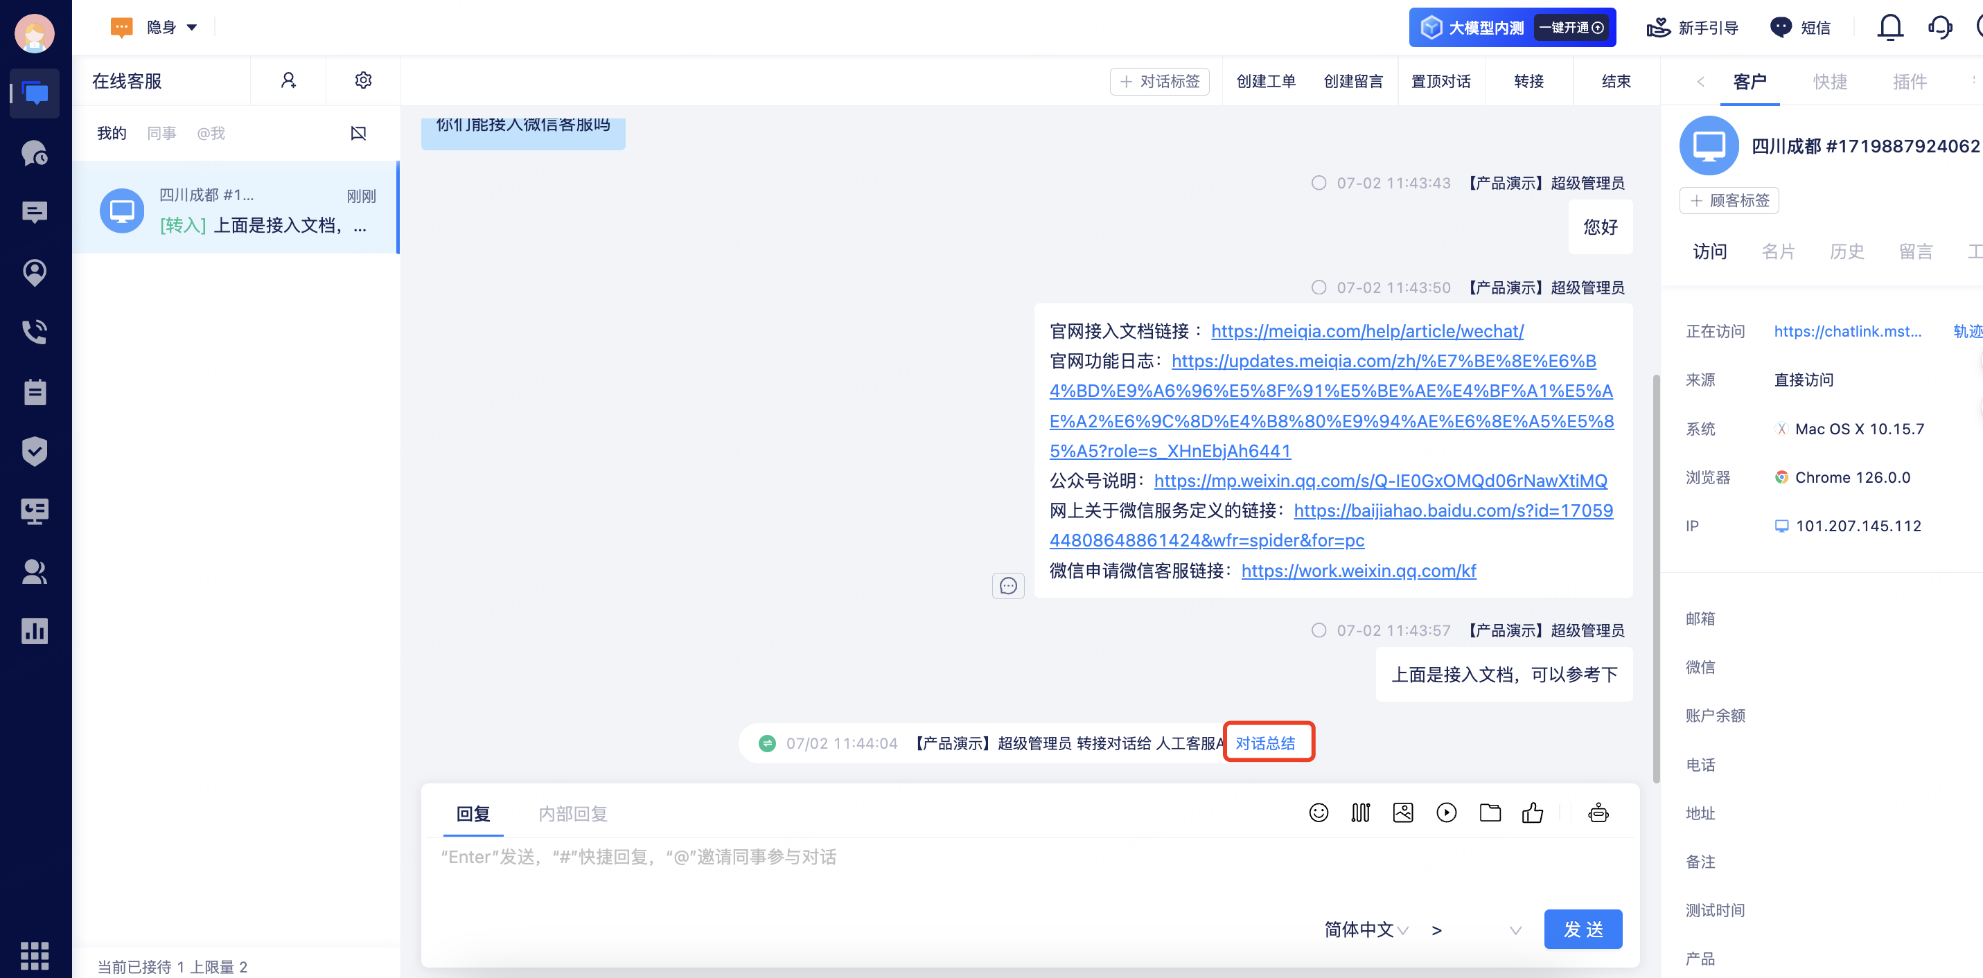Click the robot assistant icon
1983x978 pixels.
tap(1598, 812)
